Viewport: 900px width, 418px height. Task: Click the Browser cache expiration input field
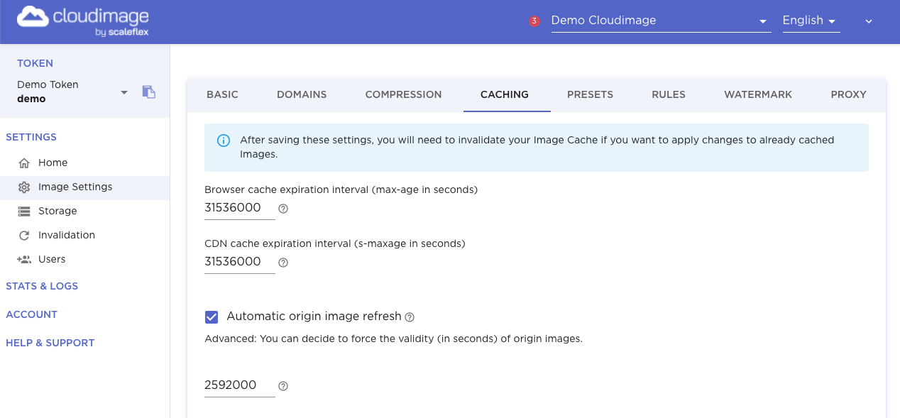(239, 209)
